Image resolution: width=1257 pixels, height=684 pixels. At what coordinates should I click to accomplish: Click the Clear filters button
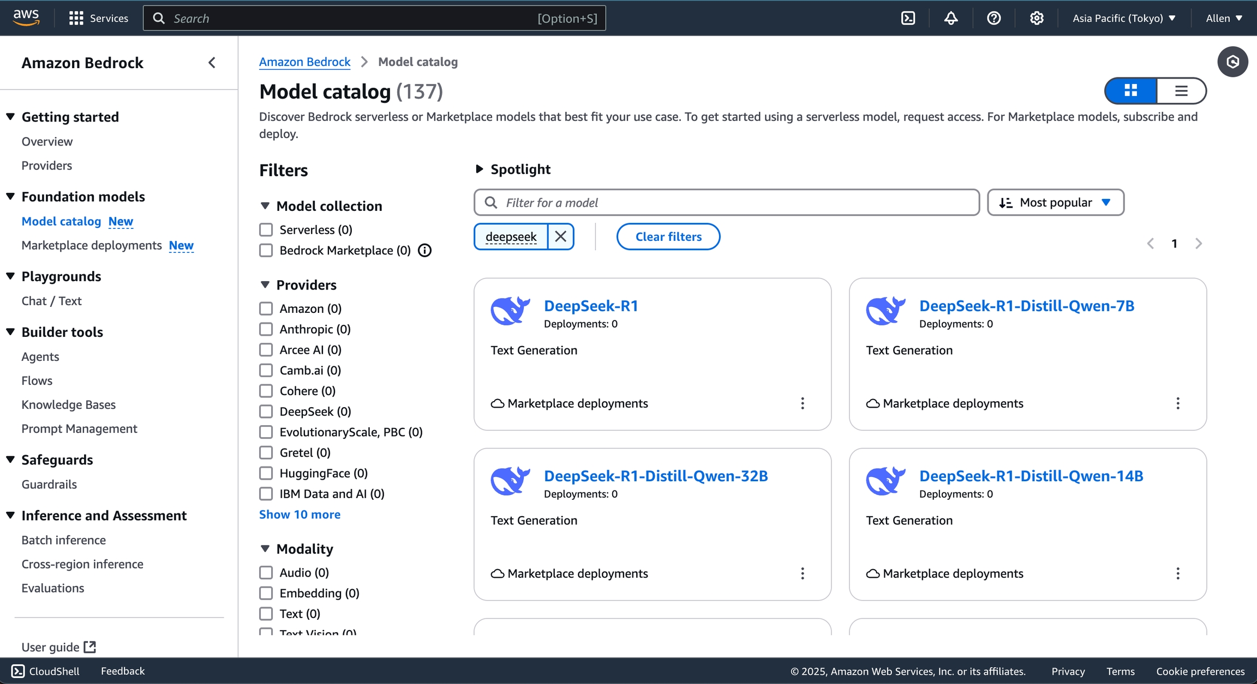pyautogui.click(x=668, y=237)
